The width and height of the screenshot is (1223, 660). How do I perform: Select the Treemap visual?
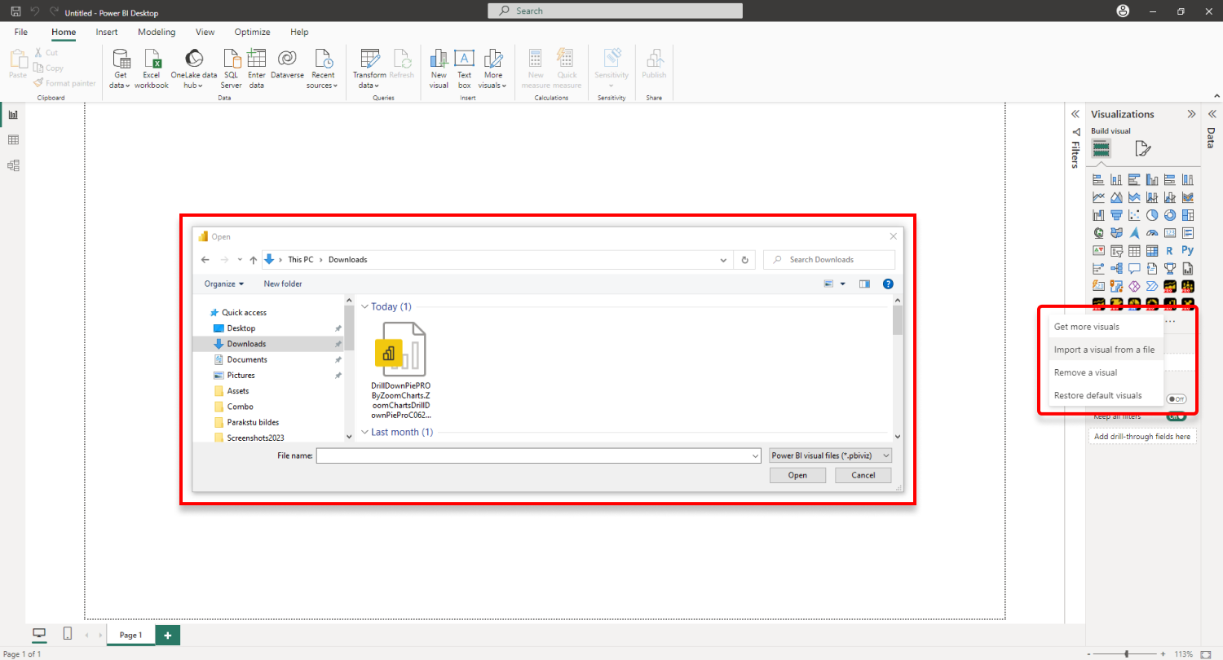1188,215
